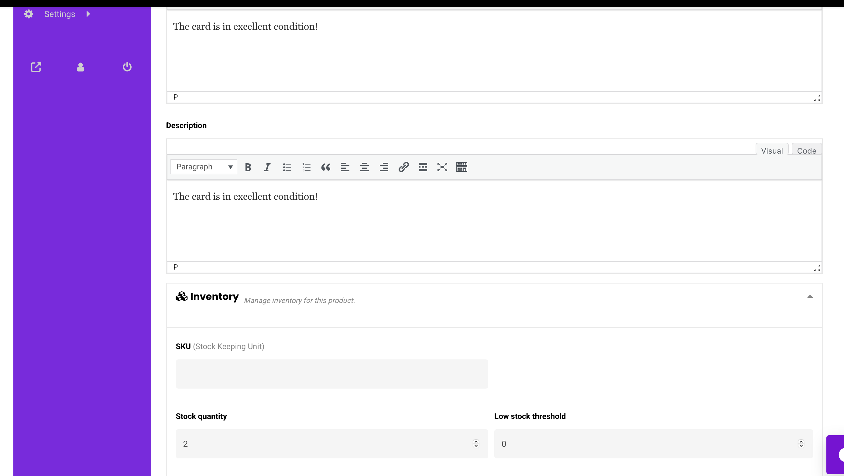This screenshot has height=476, width=844.
Task: Click the upper editor resize handle
Action: [x=817, y=98]
